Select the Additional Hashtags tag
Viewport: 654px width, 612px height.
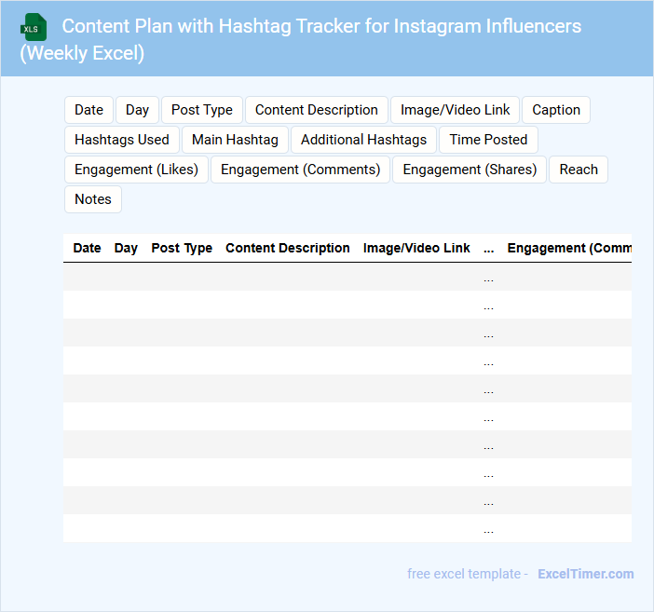363,140
